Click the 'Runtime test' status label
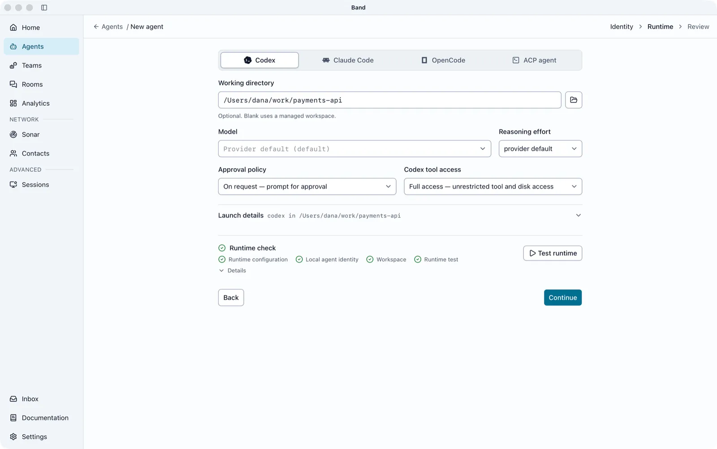This screenshot has height=449, width=717. pos(441,259)
